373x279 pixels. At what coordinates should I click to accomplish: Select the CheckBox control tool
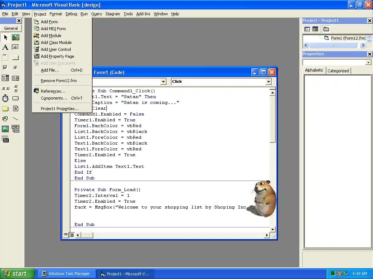tap(5, 68)
